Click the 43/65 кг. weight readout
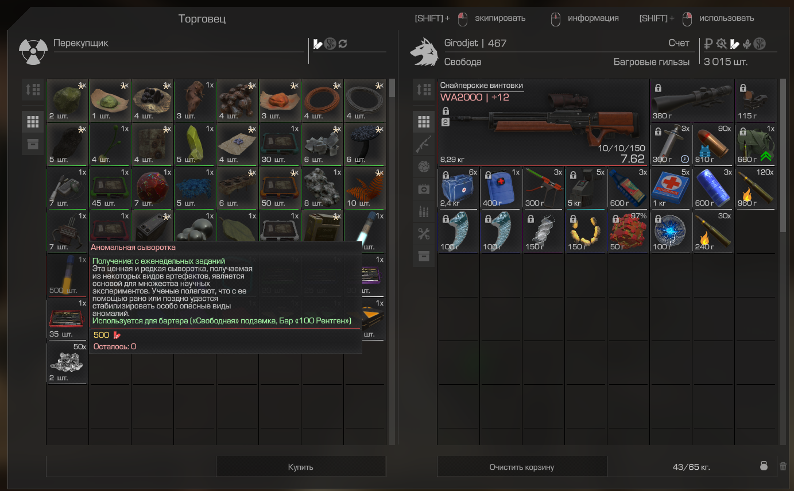794x491 pixels. pos(691,467)
